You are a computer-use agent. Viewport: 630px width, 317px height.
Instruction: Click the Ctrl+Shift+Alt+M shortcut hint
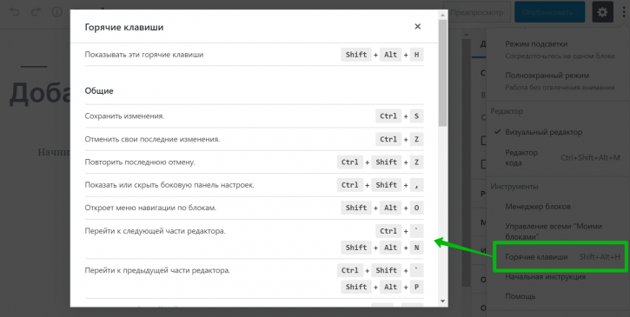[590, 157]
